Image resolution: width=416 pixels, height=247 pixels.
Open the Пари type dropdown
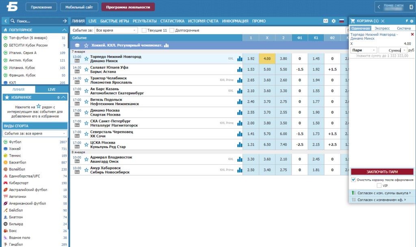pyautogui.click(x=364, y=50)
